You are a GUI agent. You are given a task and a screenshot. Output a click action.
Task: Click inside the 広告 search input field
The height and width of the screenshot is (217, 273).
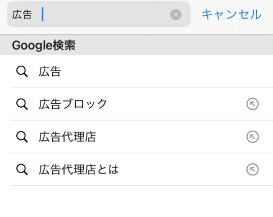click(99, 14)
